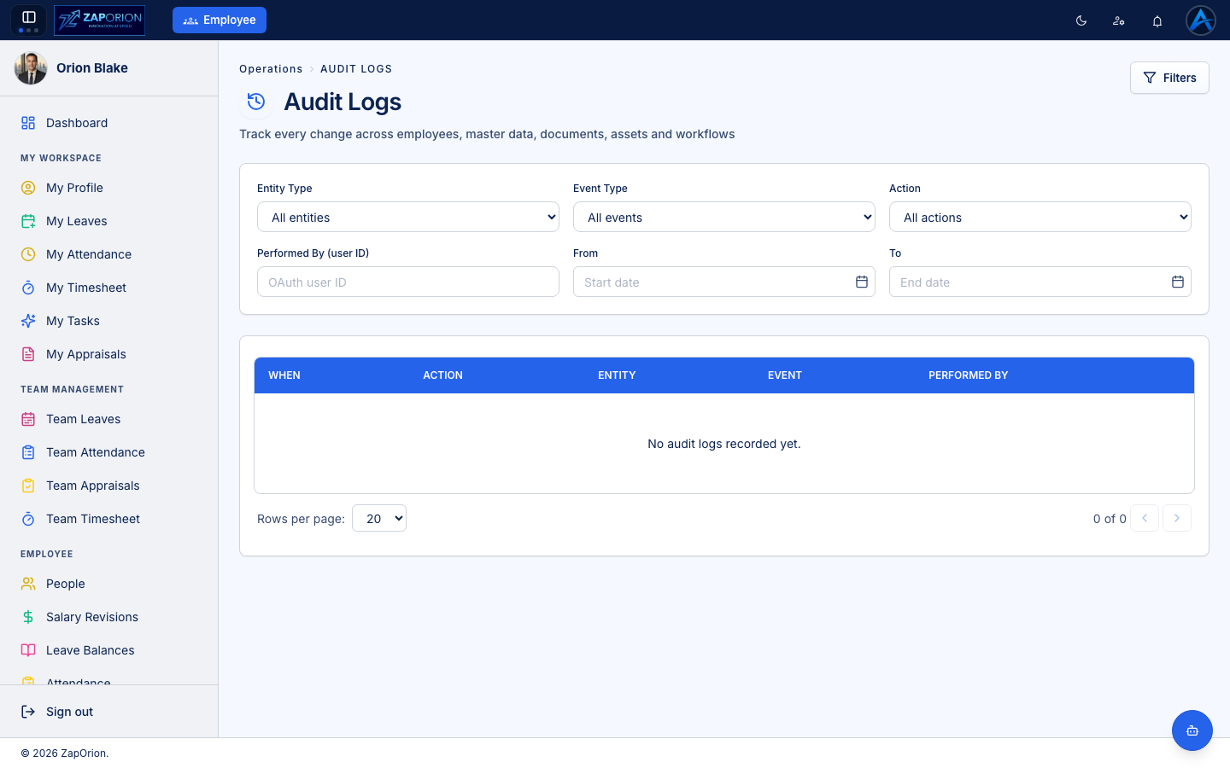The width and height of the screenshot is (1230, 768).
Task: Open My Tasks menu item
Action: (x=108, y=321)
